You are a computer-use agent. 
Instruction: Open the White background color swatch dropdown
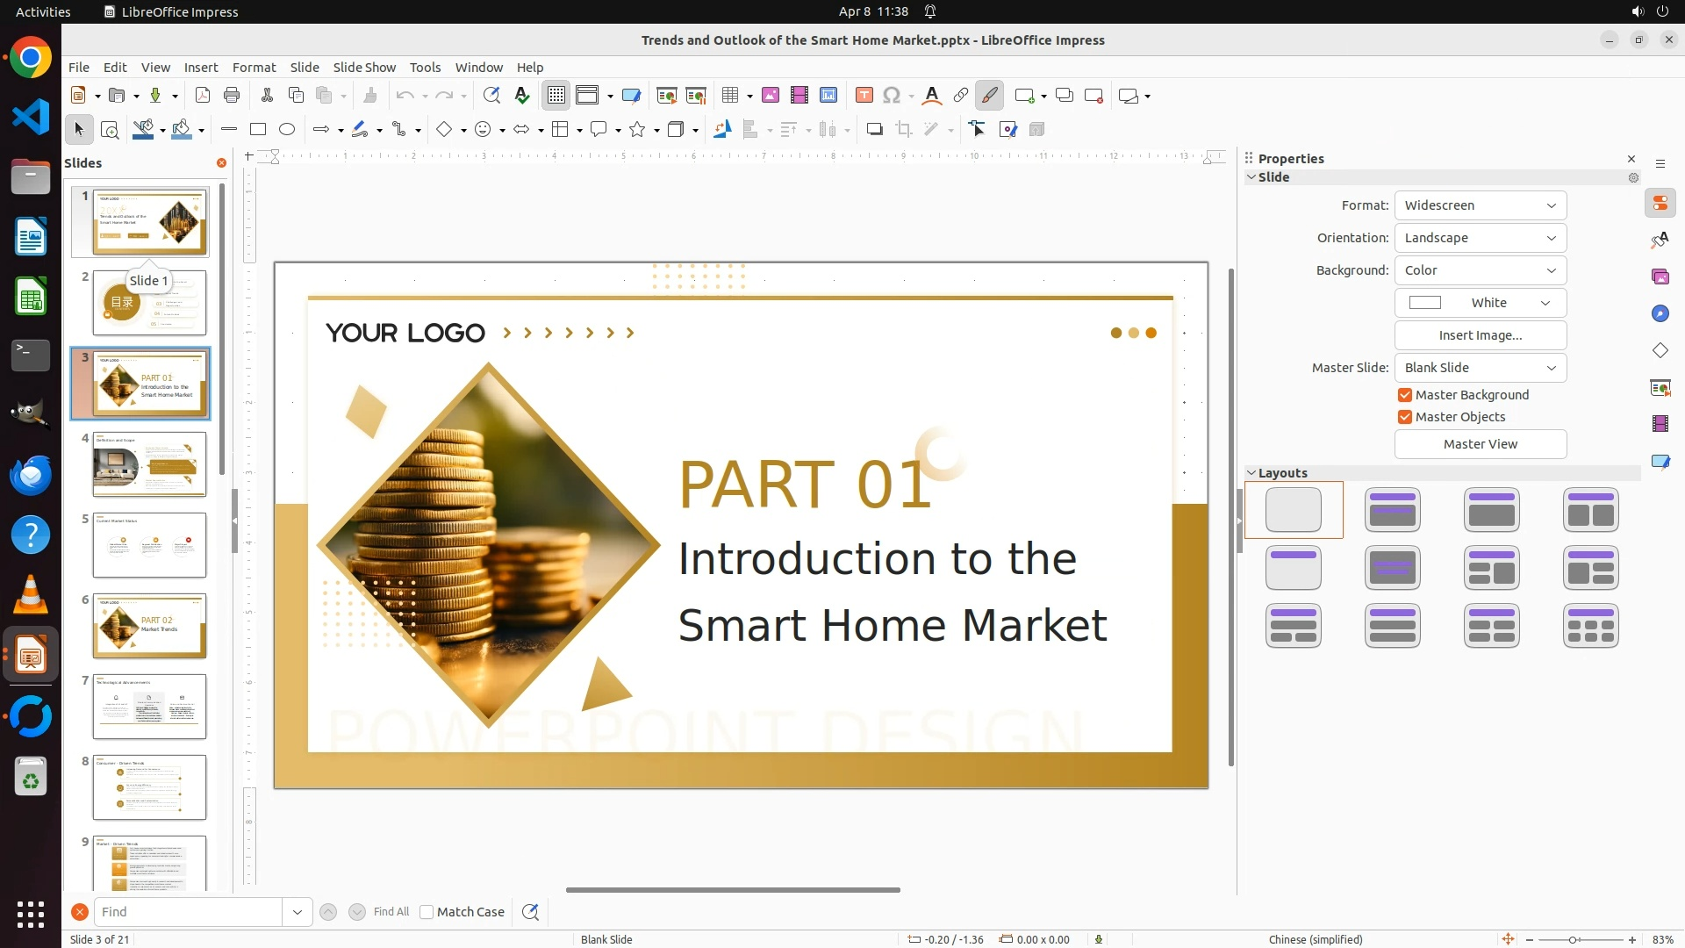point(1480,303)
